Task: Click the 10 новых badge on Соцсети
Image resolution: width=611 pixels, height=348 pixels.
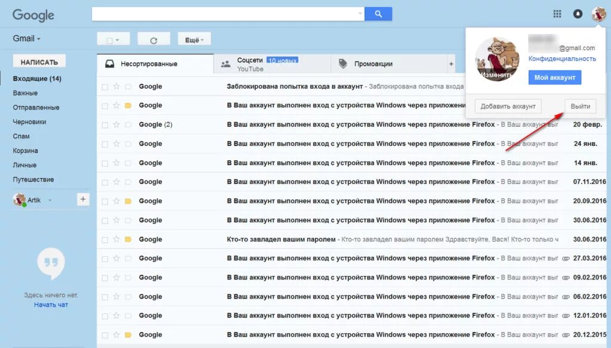Action: (x=282, y=60)
